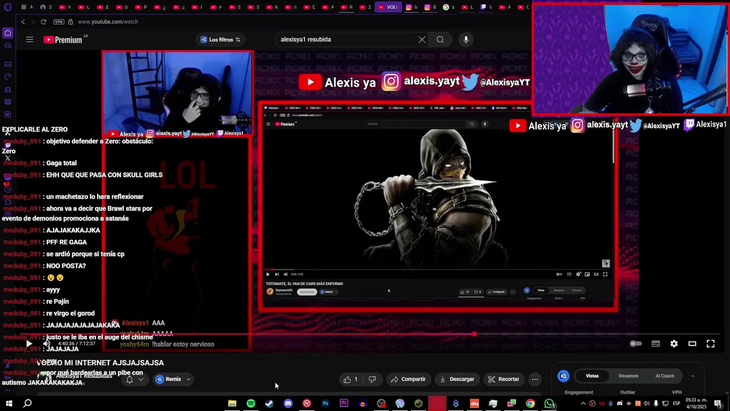Open video player settings gear
730x411 pixels.
point(674,344)
